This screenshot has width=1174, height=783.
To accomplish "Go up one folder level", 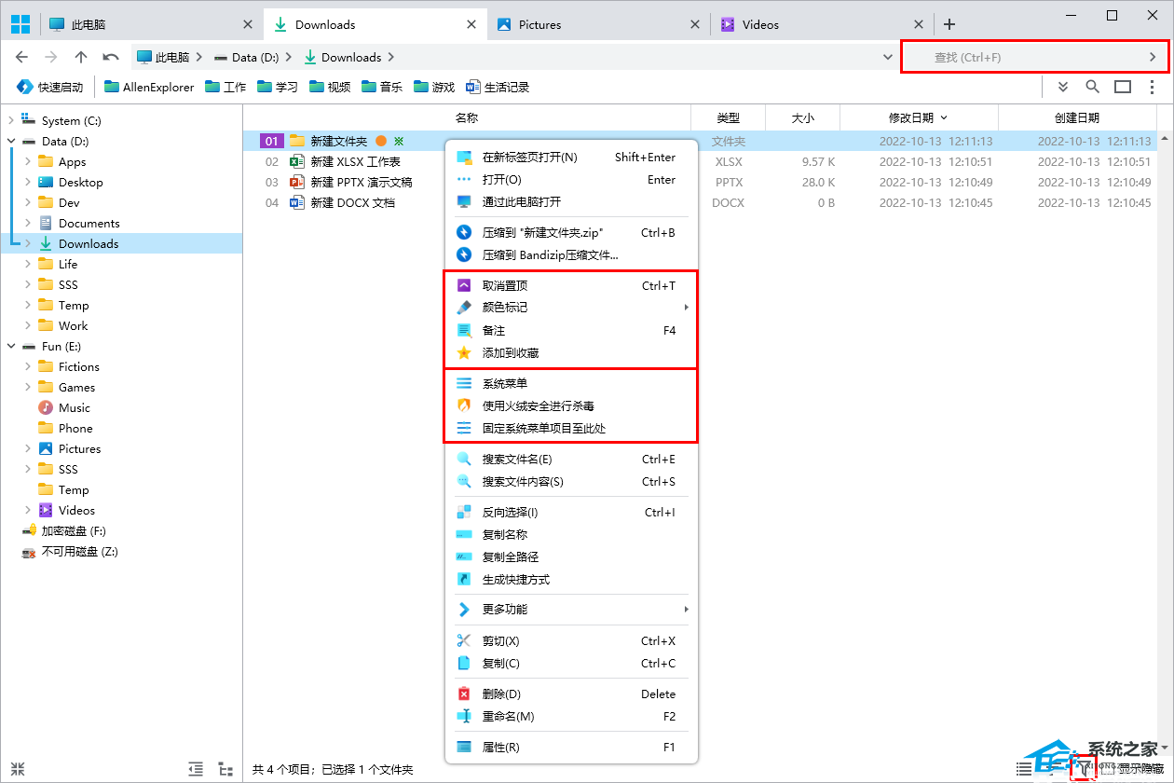I will click(x=81, y=57).
